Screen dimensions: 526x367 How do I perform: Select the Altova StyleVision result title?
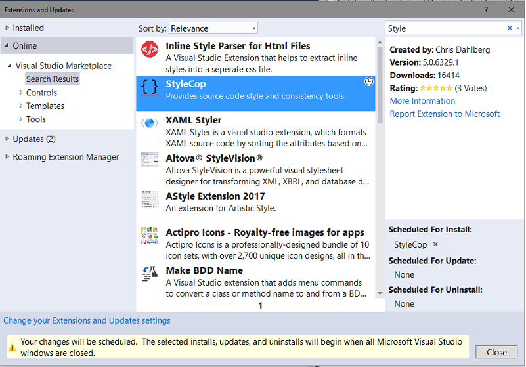point(214,158)
